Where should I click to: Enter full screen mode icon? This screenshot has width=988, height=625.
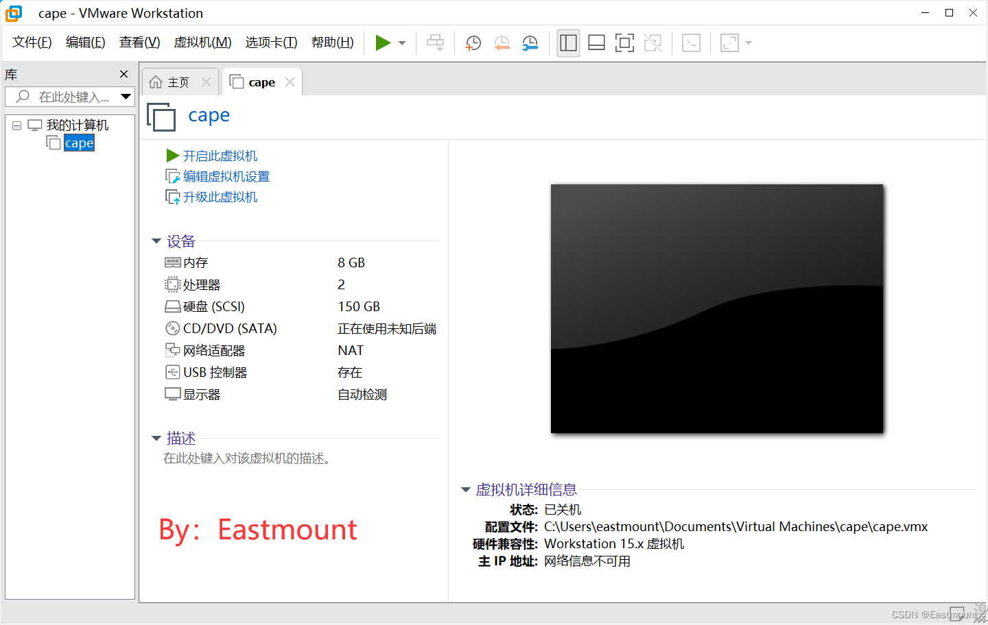pos(624,43)
